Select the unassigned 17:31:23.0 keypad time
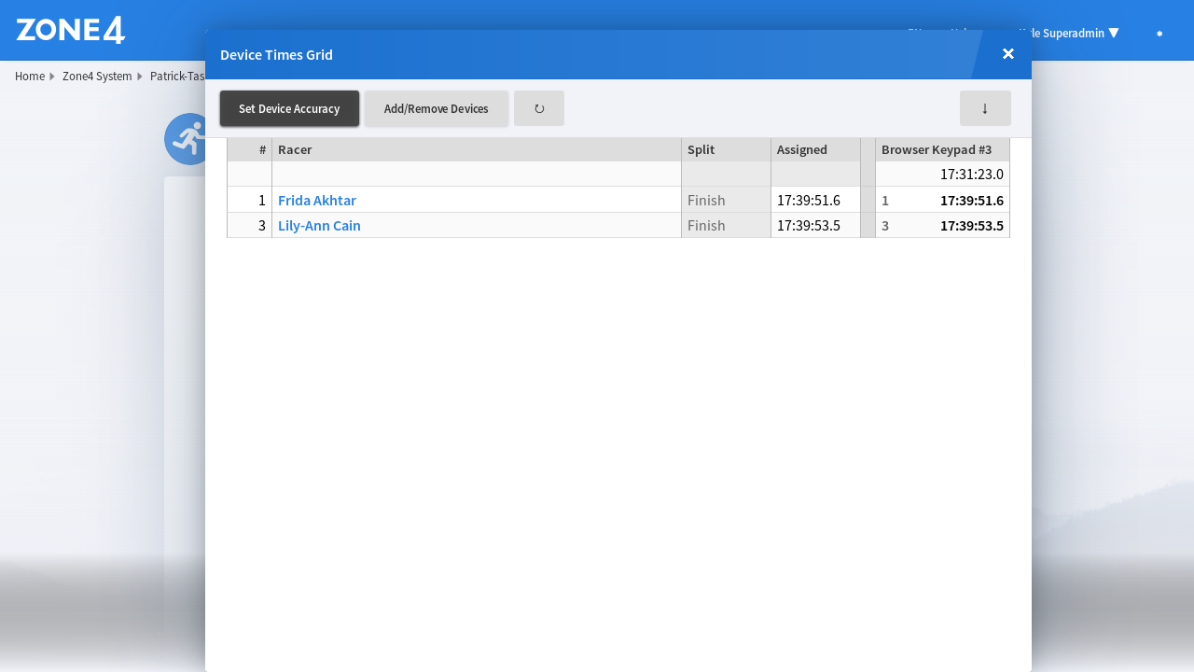The height and width of the screenshot is (672, 1194). click(971, 174)
